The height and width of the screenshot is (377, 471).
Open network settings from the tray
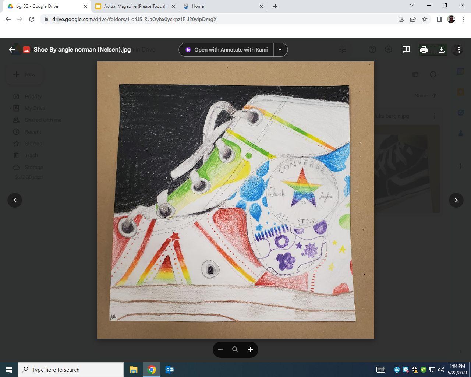(432, 370)
